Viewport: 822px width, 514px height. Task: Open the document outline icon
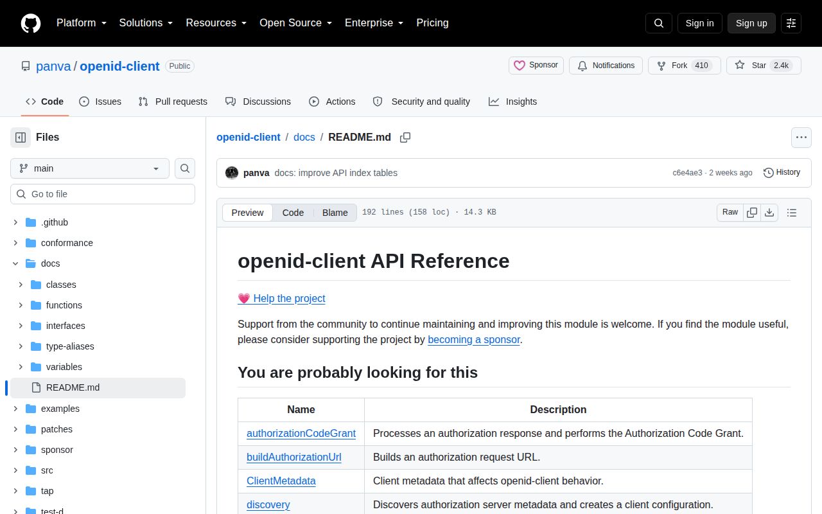tap(792, 213)
